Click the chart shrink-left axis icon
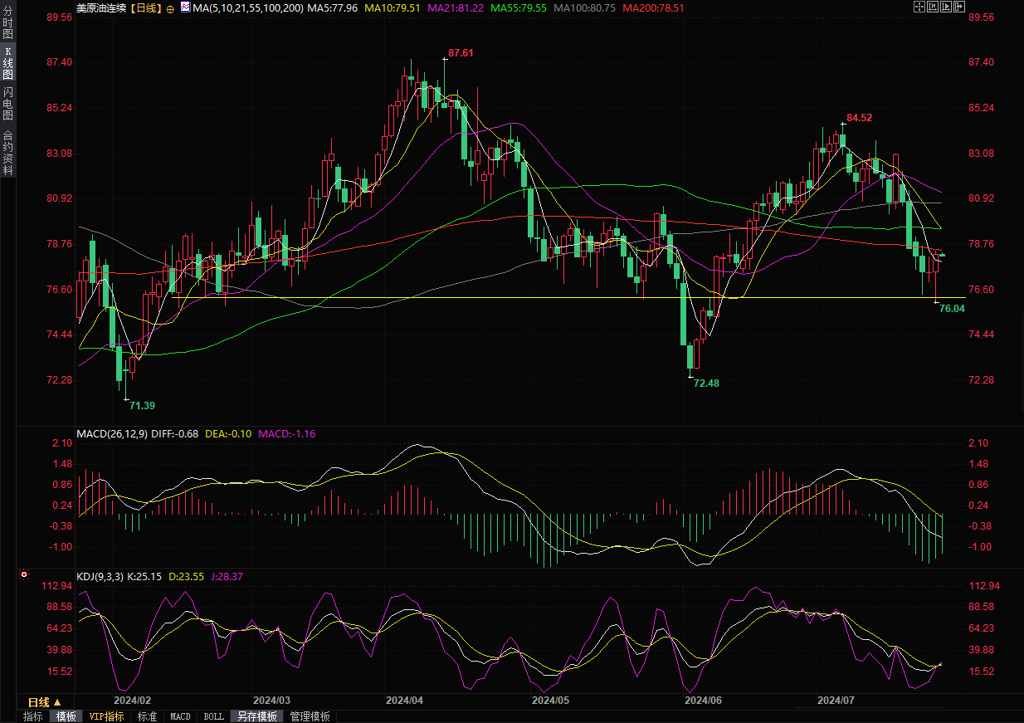This screenshot has width=1024, height=723. coord(933,7)
